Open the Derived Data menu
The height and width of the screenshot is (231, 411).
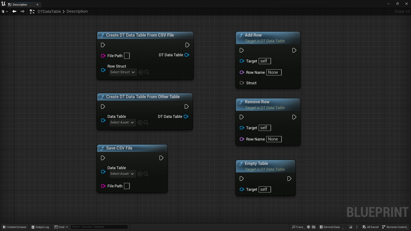click(330, 227)
